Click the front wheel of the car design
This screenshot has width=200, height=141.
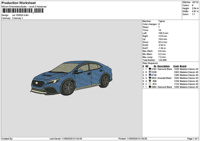[x=68, y=88]
